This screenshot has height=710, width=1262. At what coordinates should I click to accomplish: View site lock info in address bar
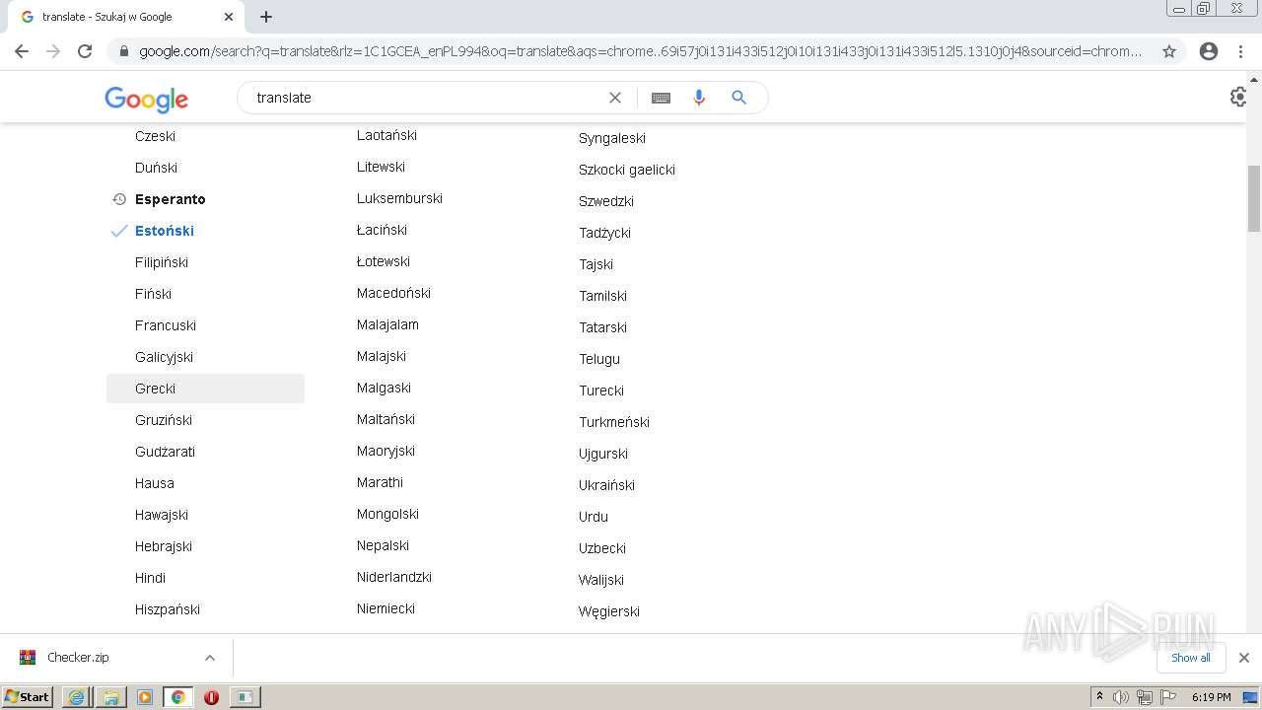click(x=123, y=51)
